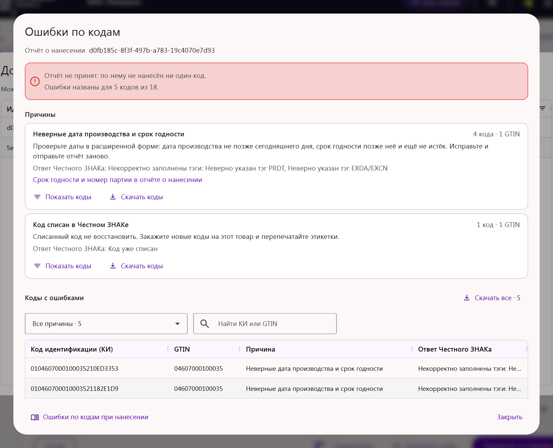The width and height of the screenshot is (553, 448).
Task: Click the magnifier search icon
Action: (x=204, y=324)
